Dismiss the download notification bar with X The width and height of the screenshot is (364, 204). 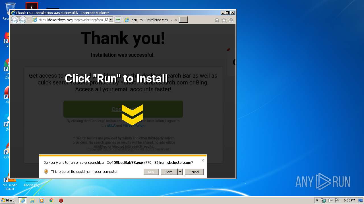203,160
